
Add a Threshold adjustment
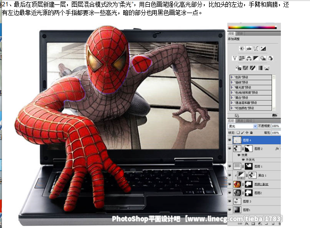click(x=252, y=68)
